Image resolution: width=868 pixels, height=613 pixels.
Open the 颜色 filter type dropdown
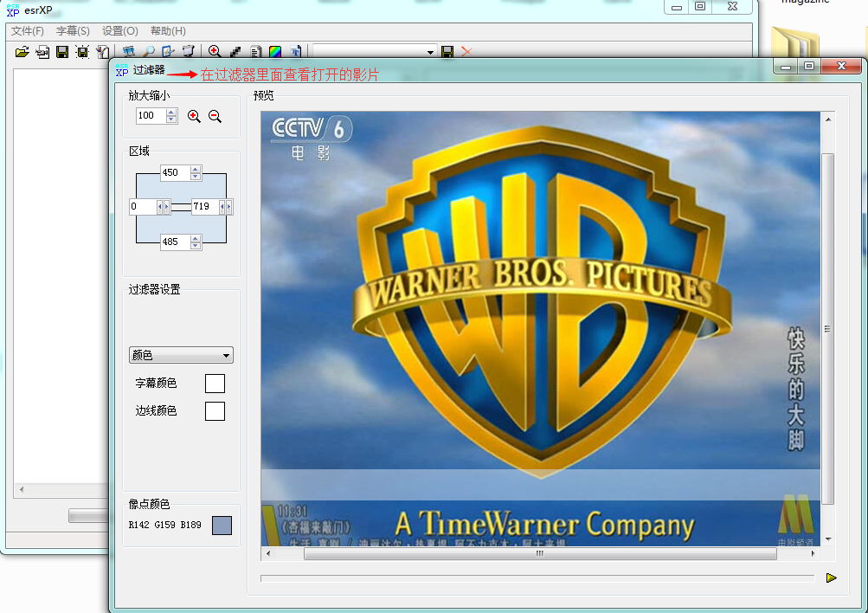click(181, 355)
